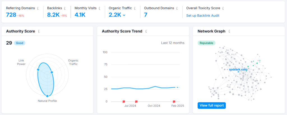Screen dimensions: 287x115
Task: Open info icon next to Overall Toxicity Score
Action: point(223,8)
